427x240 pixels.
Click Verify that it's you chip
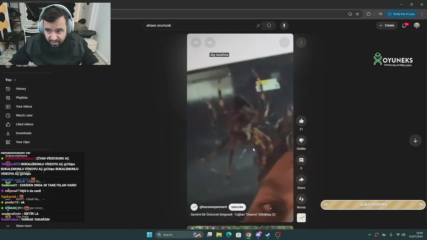pos(401,14)
